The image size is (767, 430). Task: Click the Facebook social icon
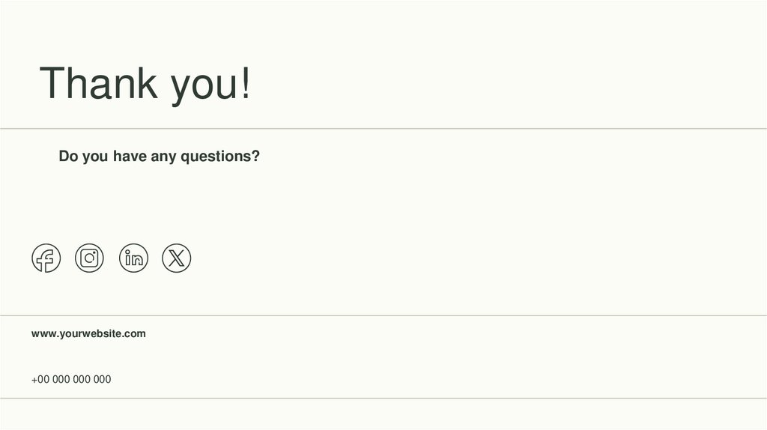[x=46, y=258]
